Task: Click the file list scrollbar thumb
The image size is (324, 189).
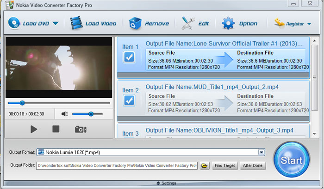Action: [314, 78]
